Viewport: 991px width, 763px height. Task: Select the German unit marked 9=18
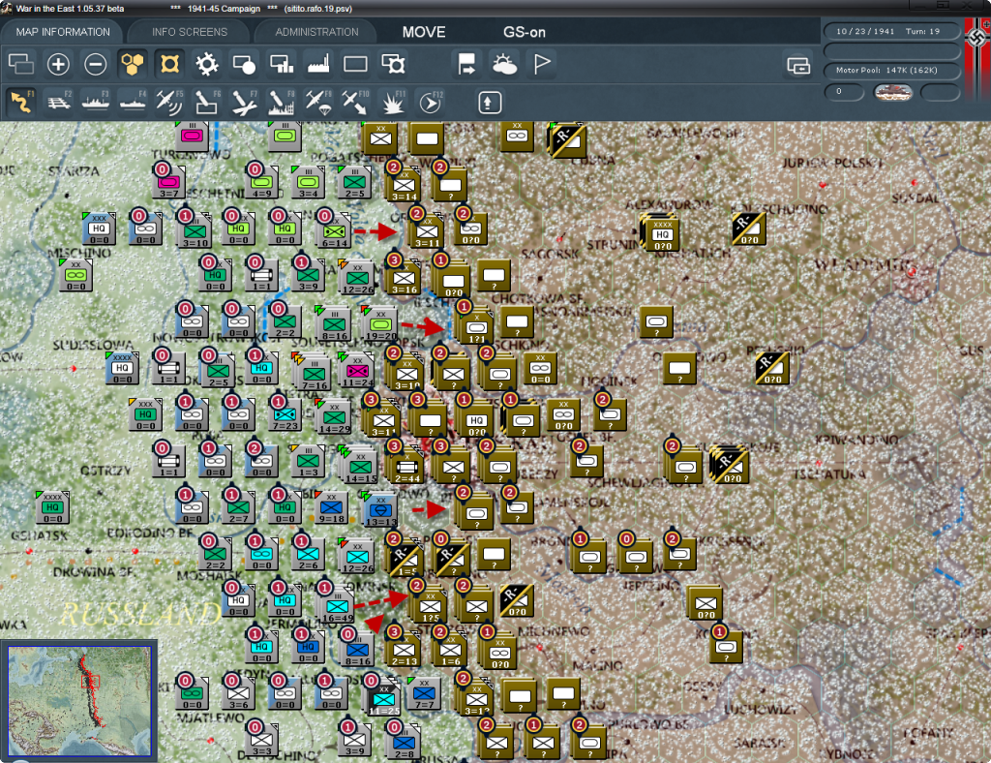(x=331, y=508)
